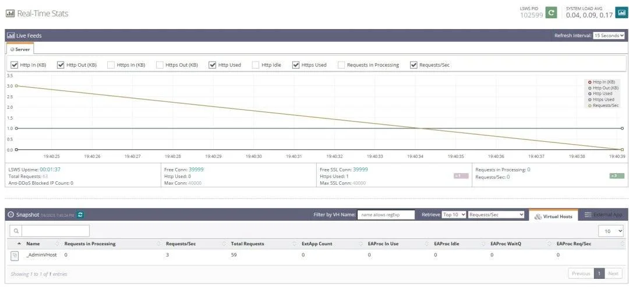Toggle the Http In (KB) checkbox

15,65
